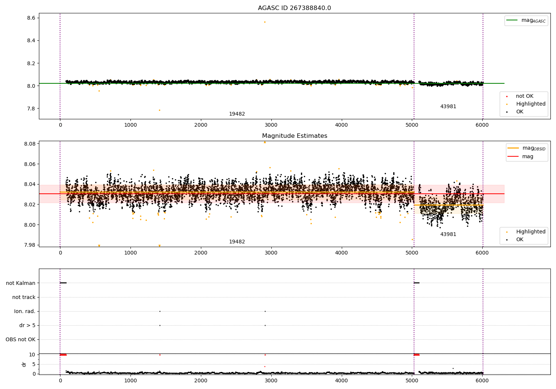Screen dimensions: 556x389
Task: Click the orange outlier point near 7.78 in top plot
Action: pos(159,110)
